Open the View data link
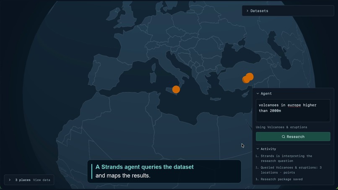Image resolution: width=338 pixels, height=190 pixels. tap(42, 180)
